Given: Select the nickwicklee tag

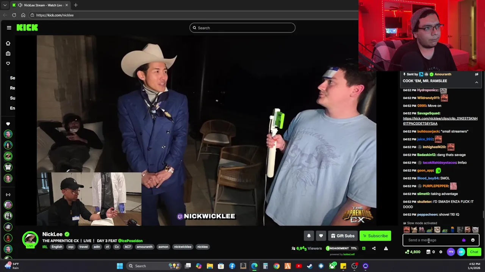Looking at the screenshot, I should pos(183,247).
